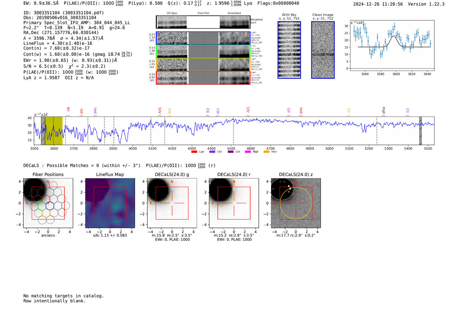Click the gray hatched band near 5460 Å
468x319 pixels.
click(421, 131)
